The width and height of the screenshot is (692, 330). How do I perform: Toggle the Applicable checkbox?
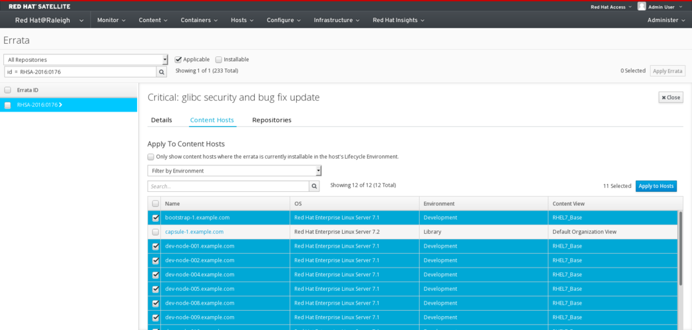[x=178, y=60]
